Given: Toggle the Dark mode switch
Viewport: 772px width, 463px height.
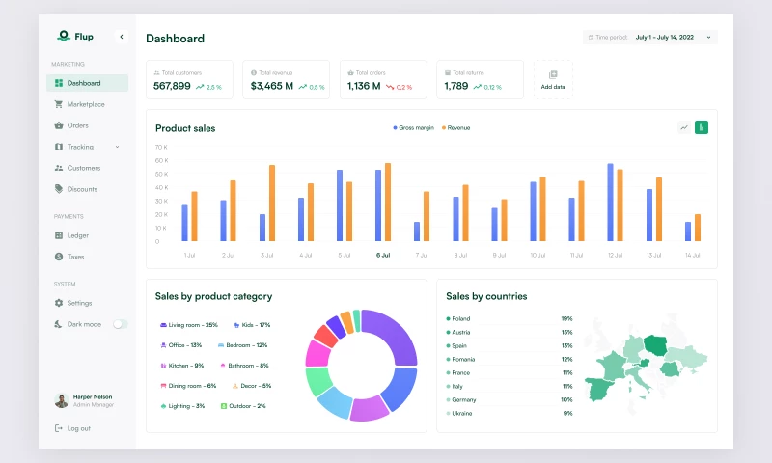Looking at the screenshot, I should coord(120,324).
